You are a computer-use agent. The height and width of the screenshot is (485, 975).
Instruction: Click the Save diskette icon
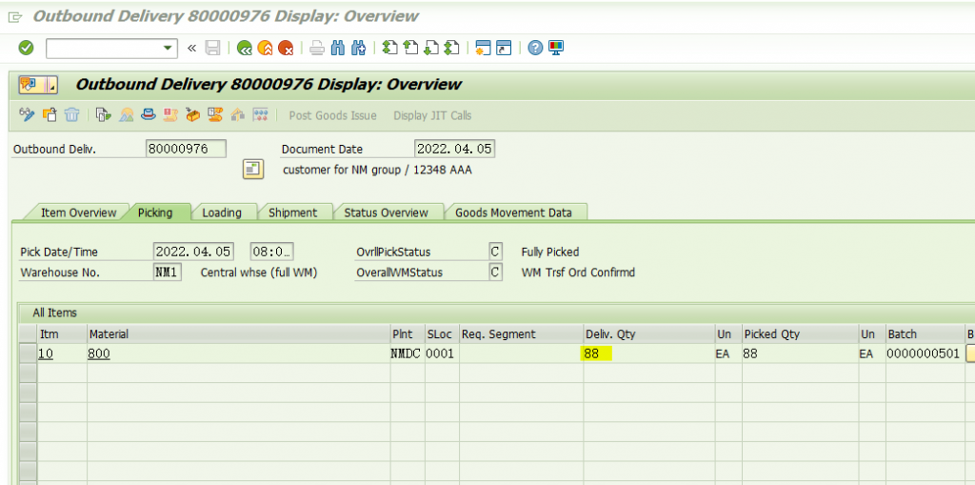click(x=212, y=48)
